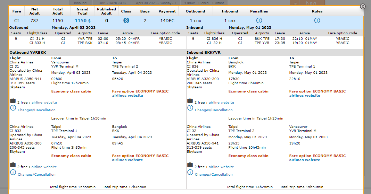Click the Penalties info icon
Viewport: 371px width, 194px height.
(259, 20)
